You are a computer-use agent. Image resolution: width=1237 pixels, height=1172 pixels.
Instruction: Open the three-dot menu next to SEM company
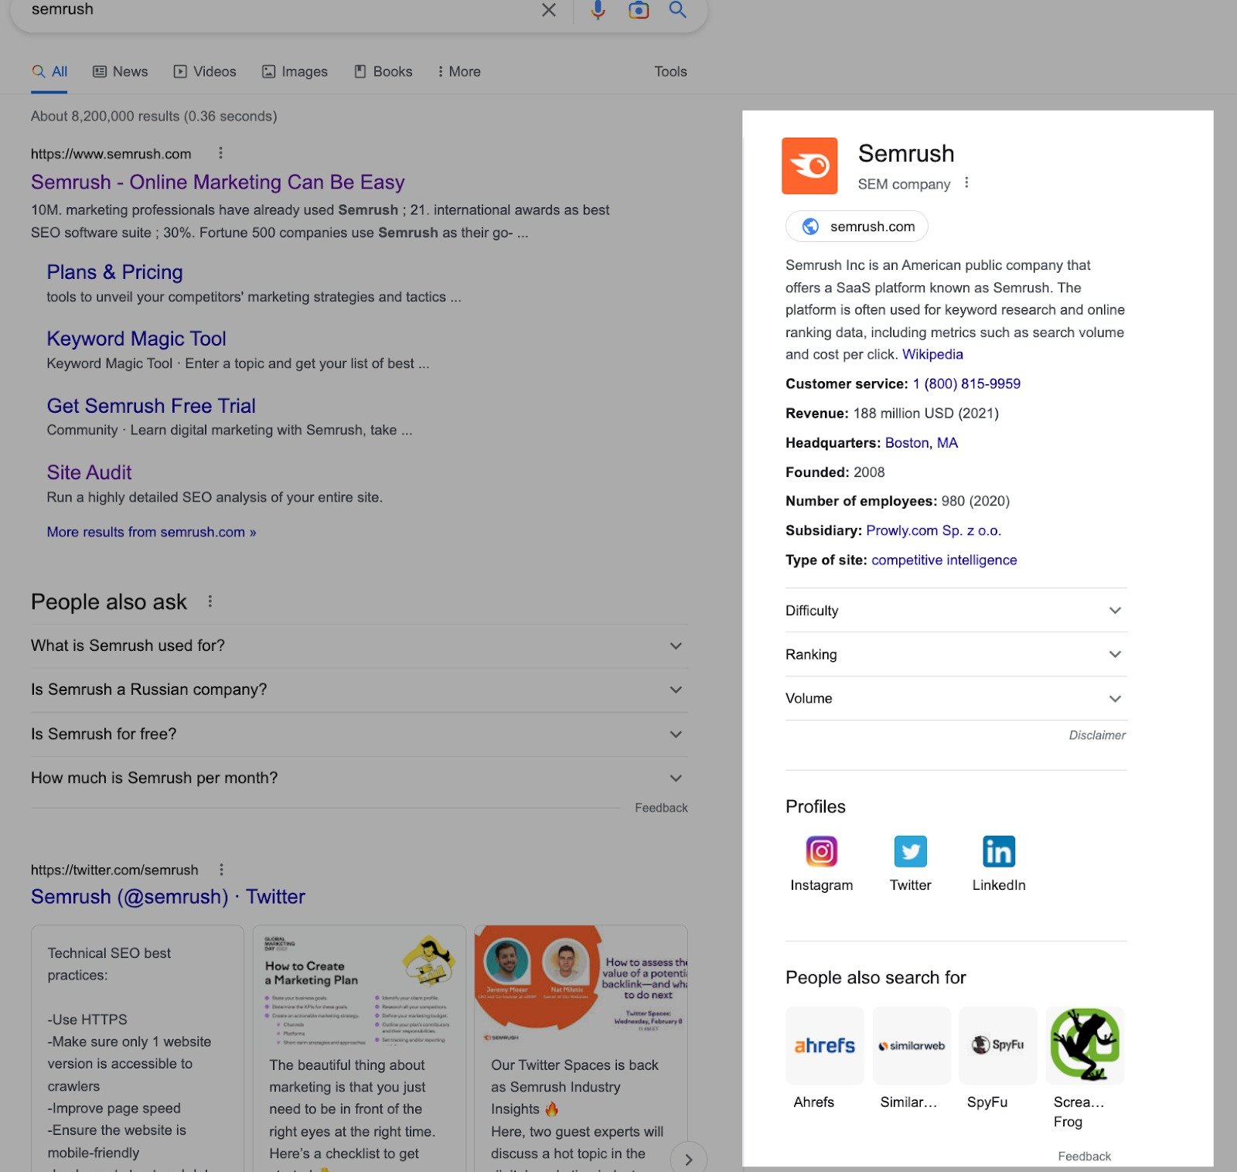[x=966, y=183]
